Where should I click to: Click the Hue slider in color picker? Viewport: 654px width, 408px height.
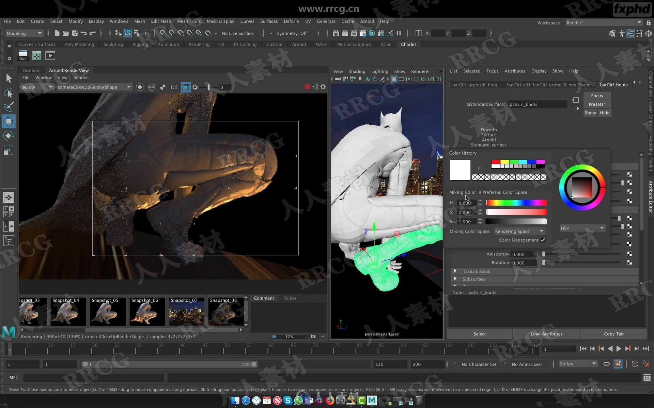click(x=516, y=203)
